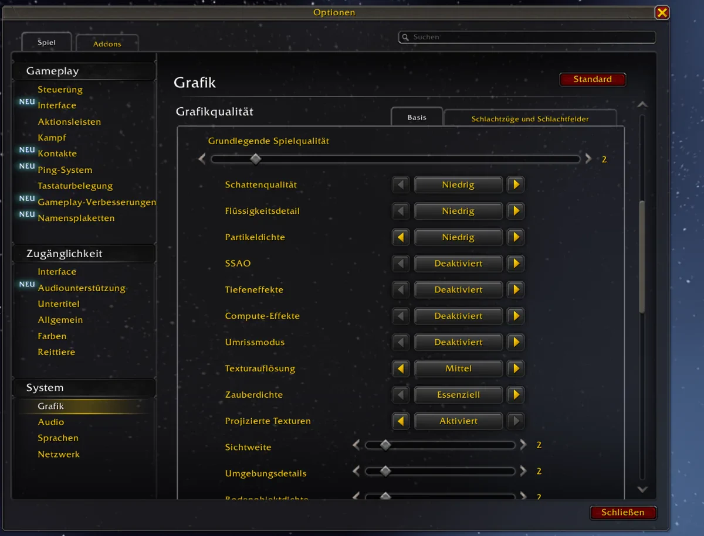Lower Partikeldichte using left arrow
Viewport: 704px width, 536px height.
pyautogui.click(x=401, y=237)
